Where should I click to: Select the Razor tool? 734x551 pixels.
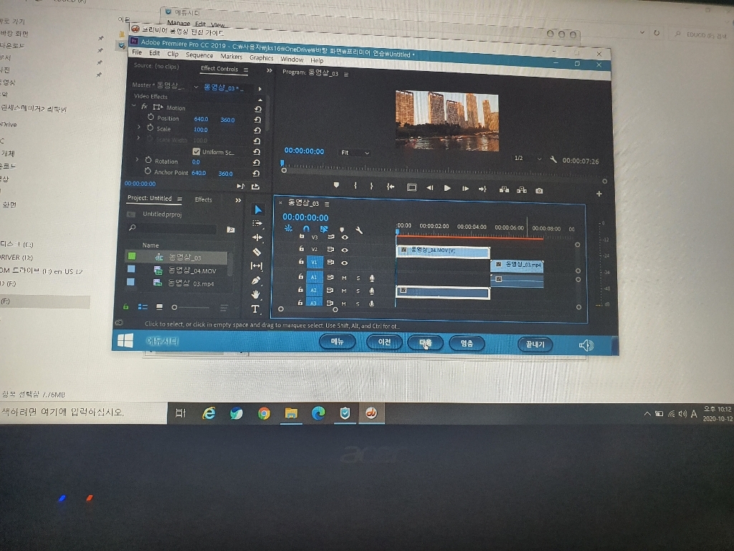click(x=257, y=252)
